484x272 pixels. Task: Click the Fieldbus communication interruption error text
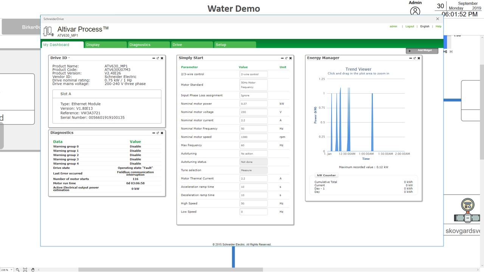click(x=135, y=173)
